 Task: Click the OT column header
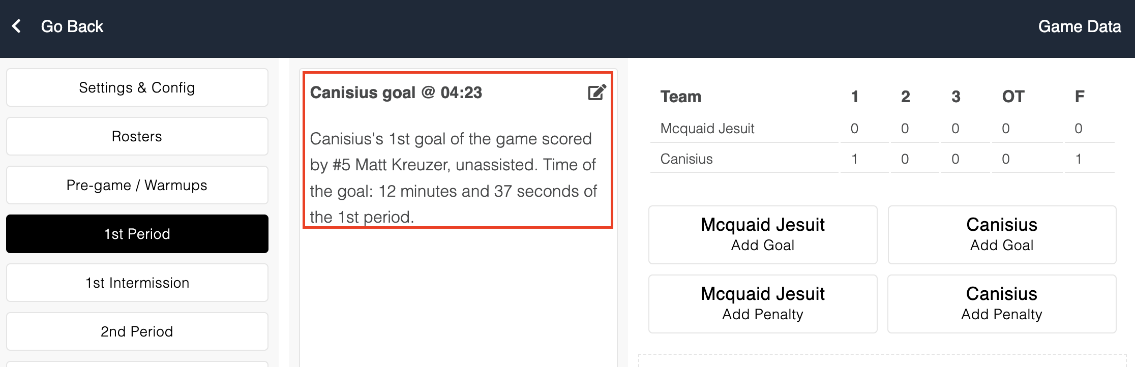[1012, 97]
